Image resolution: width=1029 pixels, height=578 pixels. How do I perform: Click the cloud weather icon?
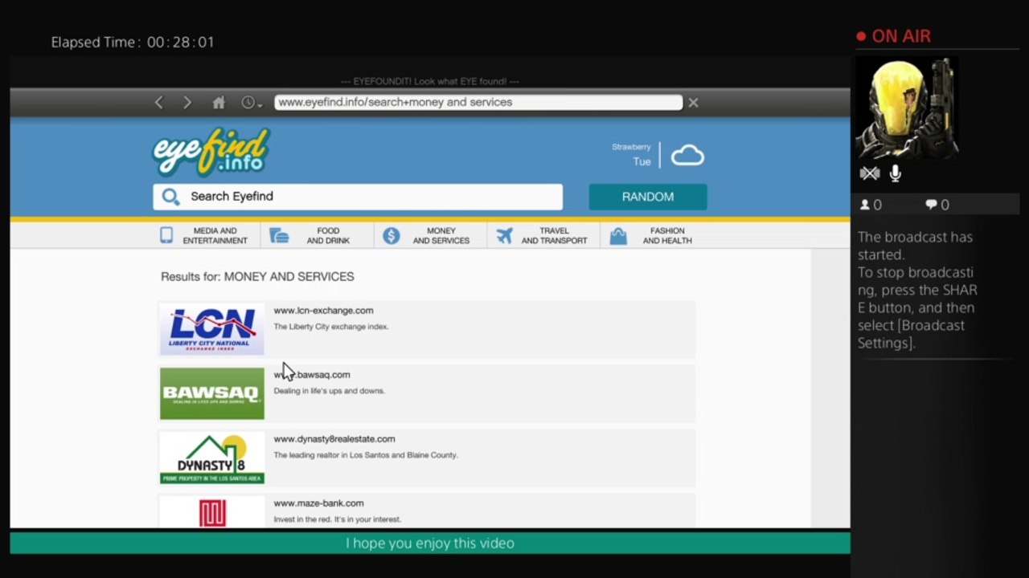[x=687, y=155]
